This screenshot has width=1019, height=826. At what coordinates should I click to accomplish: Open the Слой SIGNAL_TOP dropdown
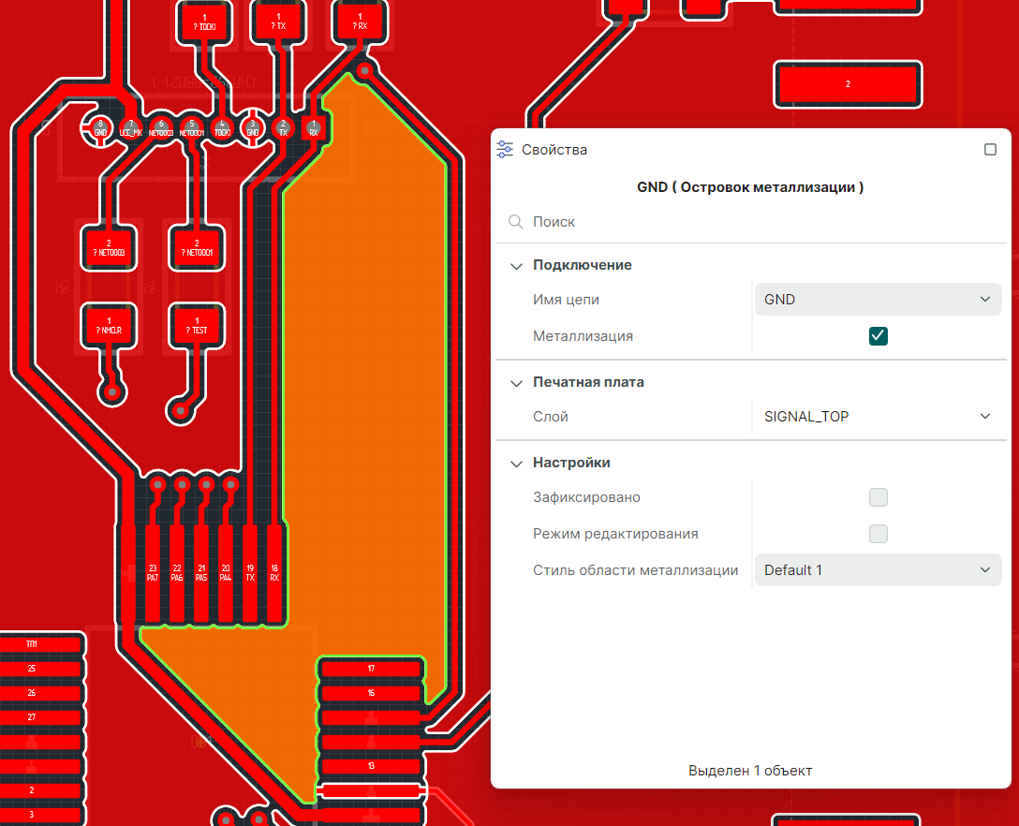click(878, 416)
